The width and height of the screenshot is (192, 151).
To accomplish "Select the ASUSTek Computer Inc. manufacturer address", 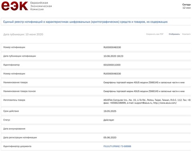I will point(147,101).
